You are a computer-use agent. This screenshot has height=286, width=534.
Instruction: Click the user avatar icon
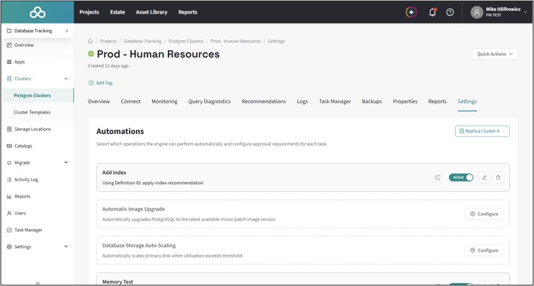[x=477, y=12]
